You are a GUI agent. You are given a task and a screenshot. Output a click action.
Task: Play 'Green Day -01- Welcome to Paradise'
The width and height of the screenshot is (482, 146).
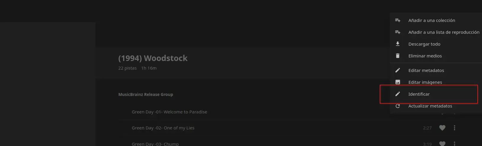point(169,112)
